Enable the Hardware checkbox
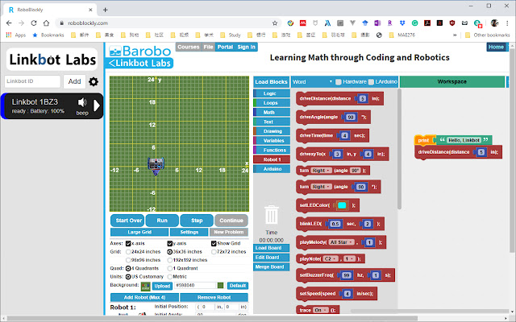 339,82
